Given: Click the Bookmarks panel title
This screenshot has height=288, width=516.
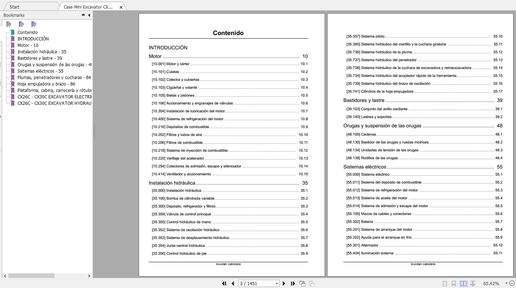Looking at the screenshot, I should [14, 15].
